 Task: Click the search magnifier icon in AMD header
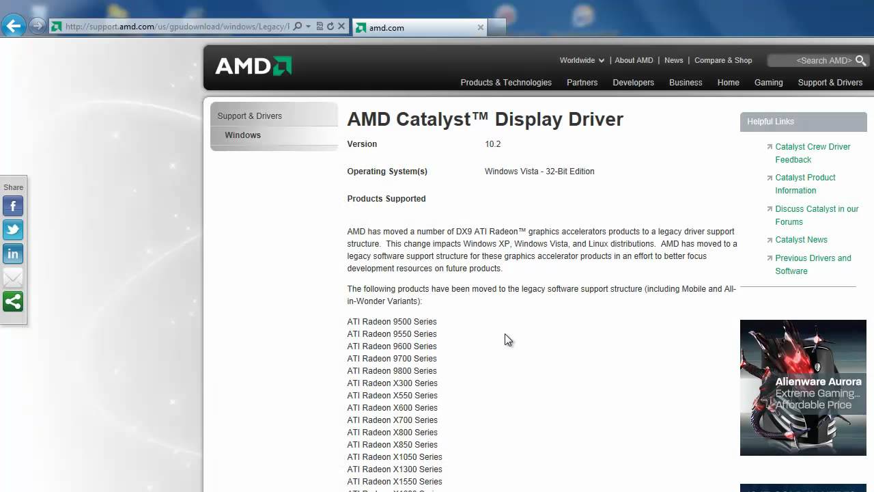coord(861,61)
